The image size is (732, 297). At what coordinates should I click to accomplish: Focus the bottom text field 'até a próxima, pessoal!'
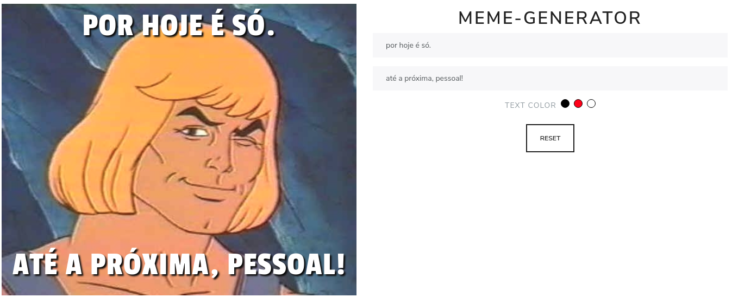pyautogui.click(x=550, y=78)
